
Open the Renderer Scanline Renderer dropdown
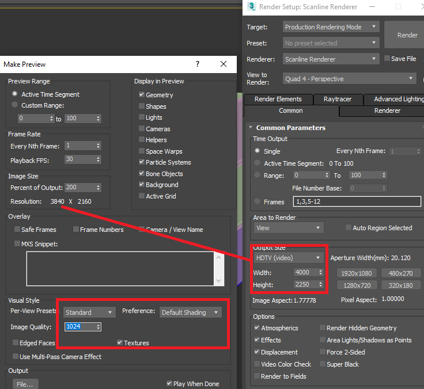tap(331, 59)
